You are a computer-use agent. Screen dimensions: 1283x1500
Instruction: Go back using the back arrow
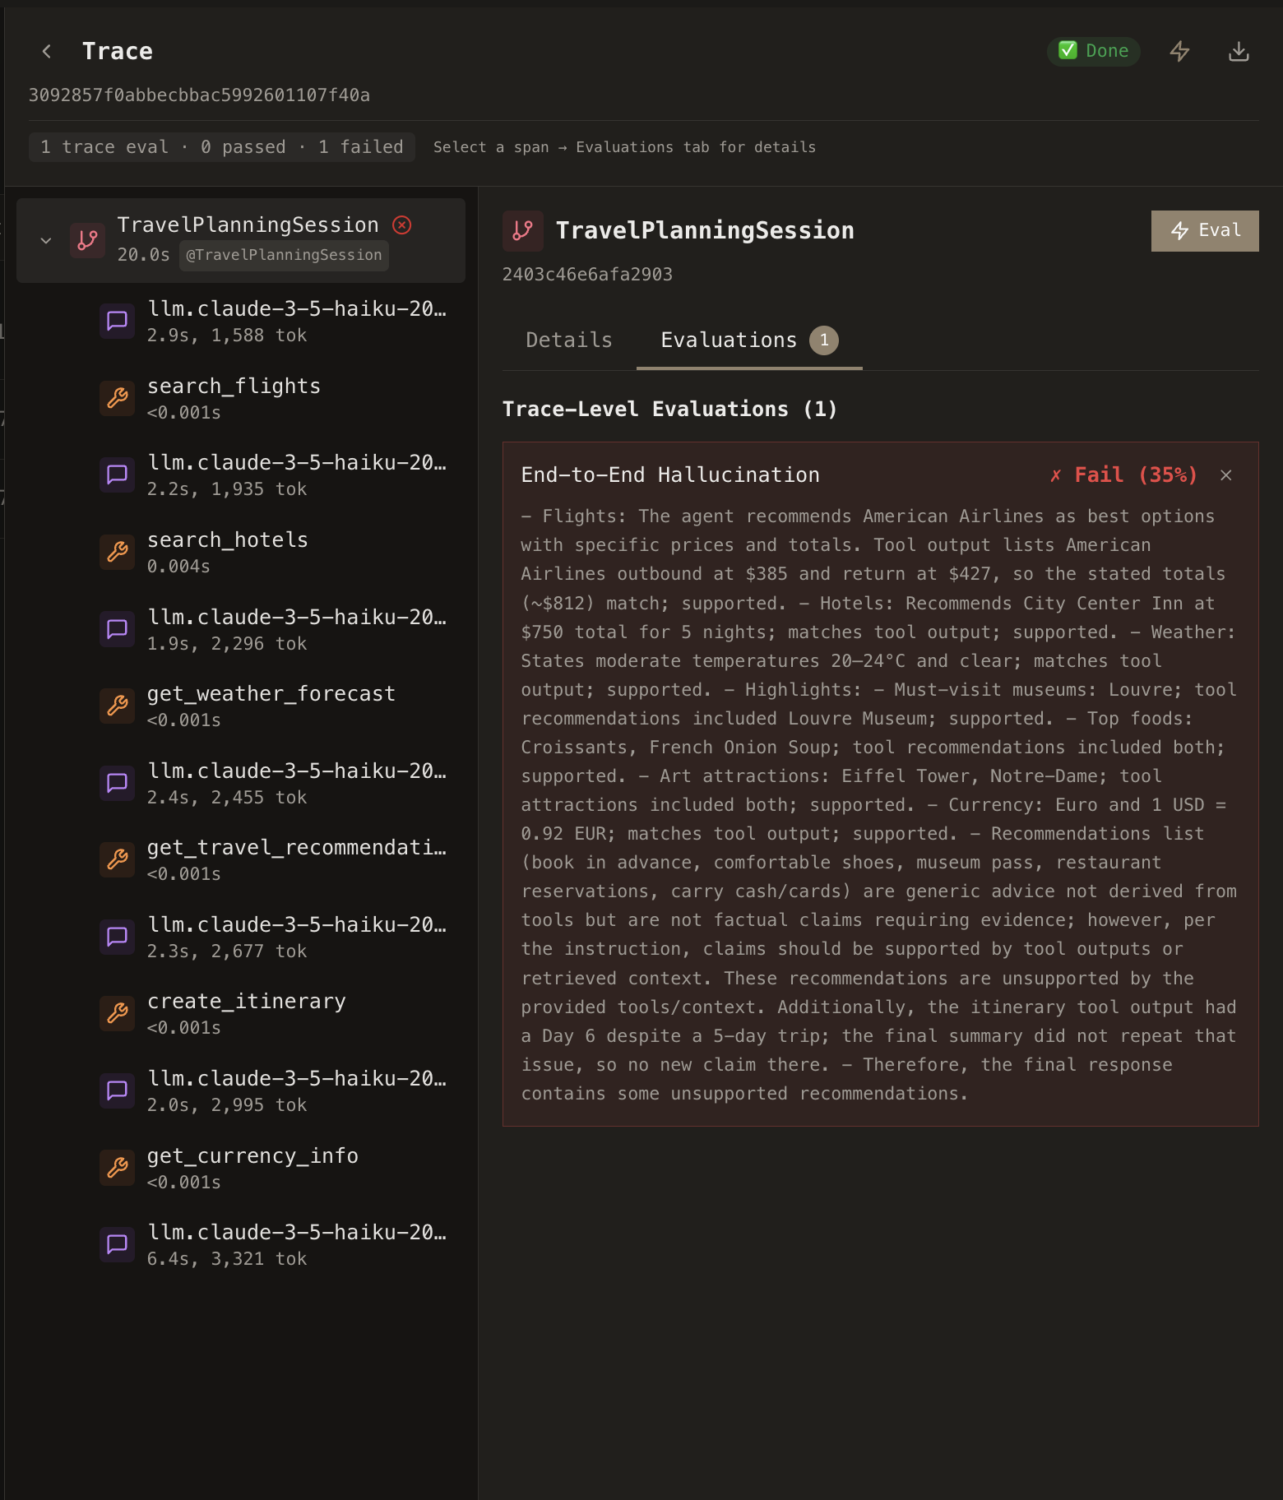click(47, 51)
